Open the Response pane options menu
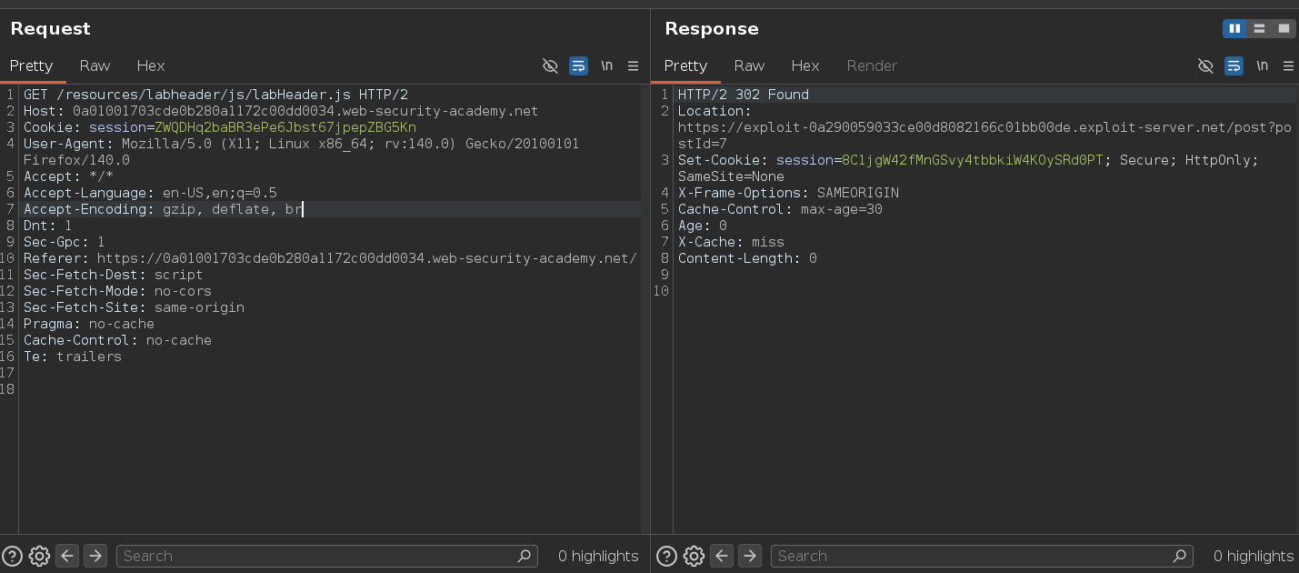 point(1288,65)
